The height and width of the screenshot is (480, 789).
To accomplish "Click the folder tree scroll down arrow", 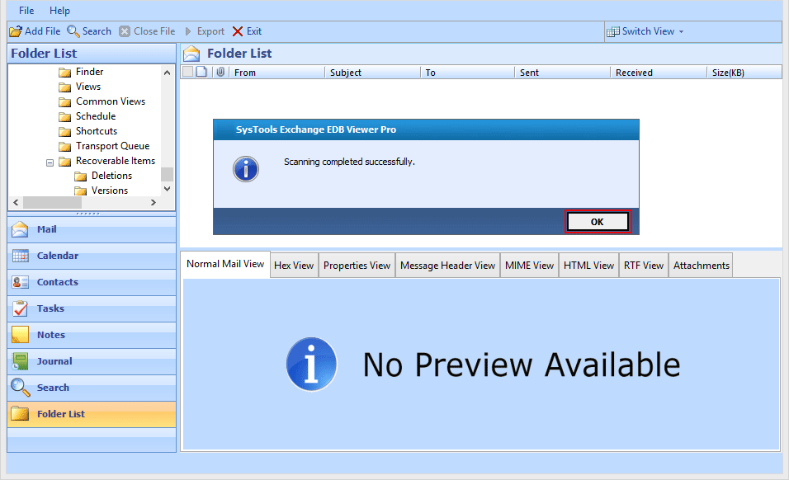I will pyautogui.click(x=167, y=189).
